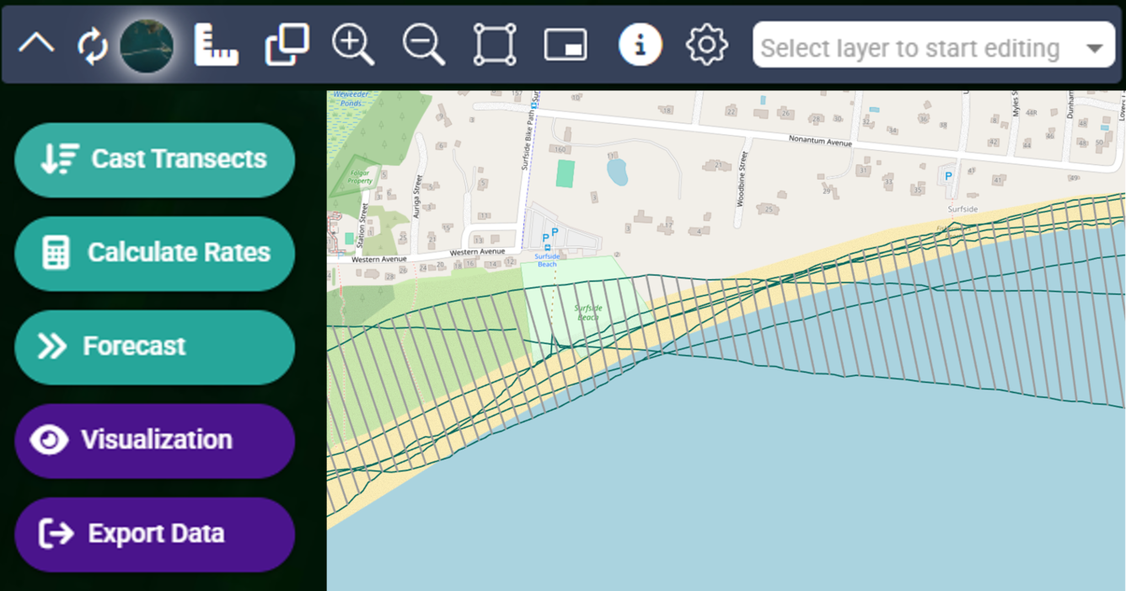Click the layer selector dropdown arrow
This screenshot has width=1126, height=591.
click(x=1095, y=47)
